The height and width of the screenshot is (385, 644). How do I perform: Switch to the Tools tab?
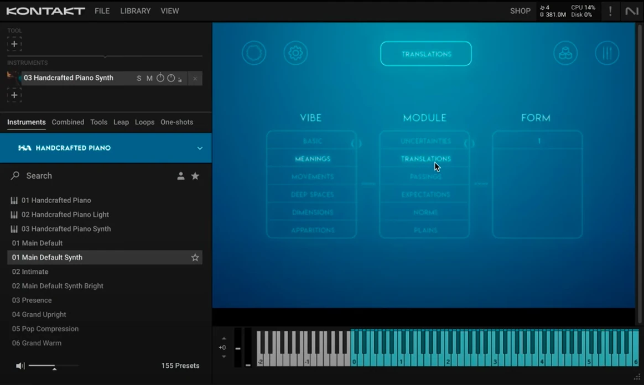pyautogui.click(x=98, y=122)
